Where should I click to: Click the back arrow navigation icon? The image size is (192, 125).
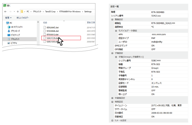(5, 12)
